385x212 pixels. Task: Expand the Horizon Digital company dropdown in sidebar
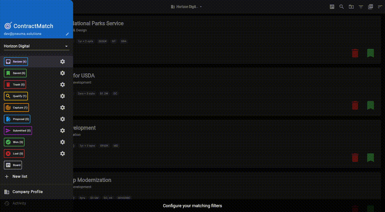36,46
